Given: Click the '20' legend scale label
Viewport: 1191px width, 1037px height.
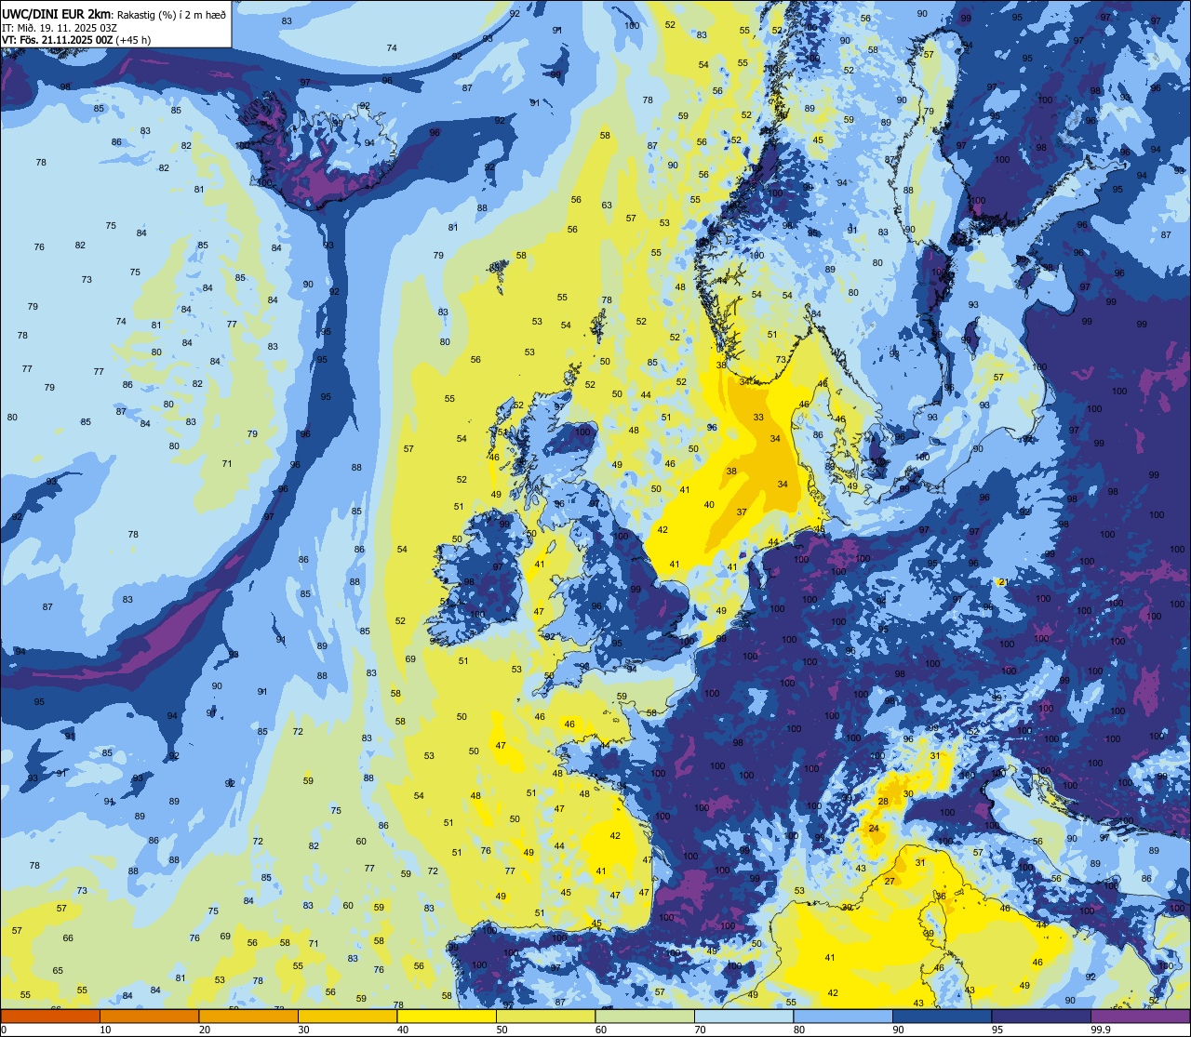Looking at the screenshot, I should point(205,1030).
